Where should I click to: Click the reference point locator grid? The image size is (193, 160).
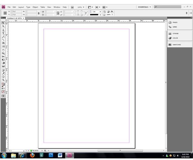[x=5, y=13]
